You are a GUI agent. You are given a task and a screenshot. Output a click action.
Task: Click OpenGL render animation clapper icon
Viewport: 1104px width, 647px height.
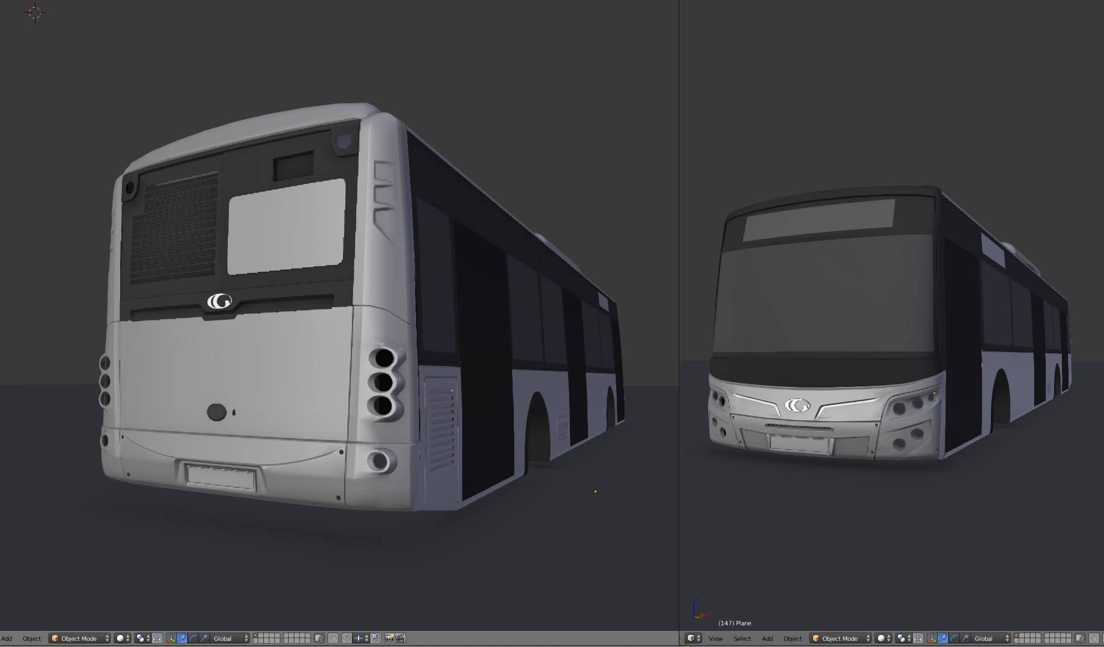click(x=400, y=638)
